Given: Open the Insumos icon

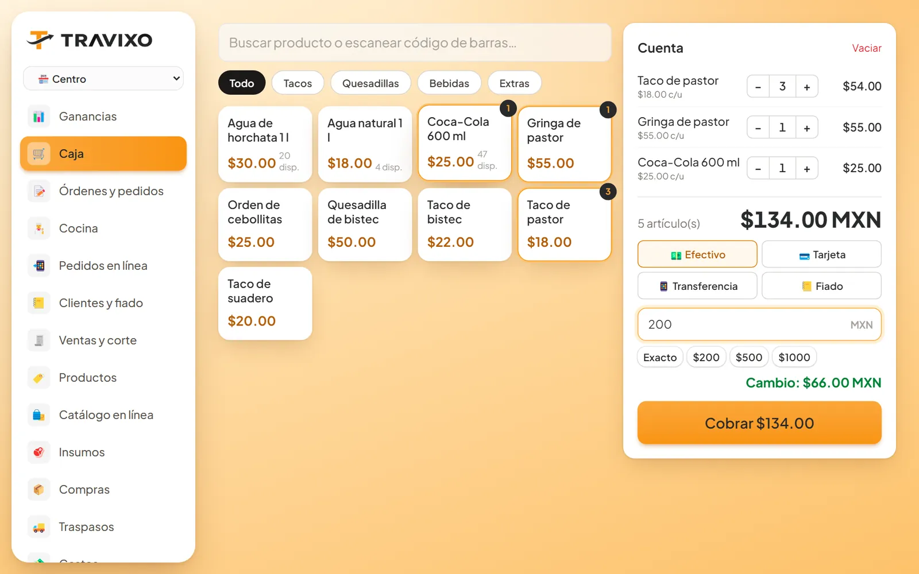Looking at the screenshot, I should pos(38,452).
